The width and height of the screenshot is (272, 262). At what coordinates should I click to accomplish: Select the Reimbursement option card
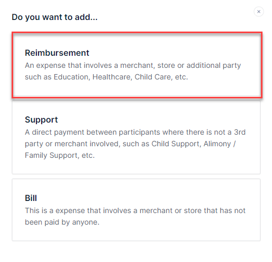click(x=137, y=65)
